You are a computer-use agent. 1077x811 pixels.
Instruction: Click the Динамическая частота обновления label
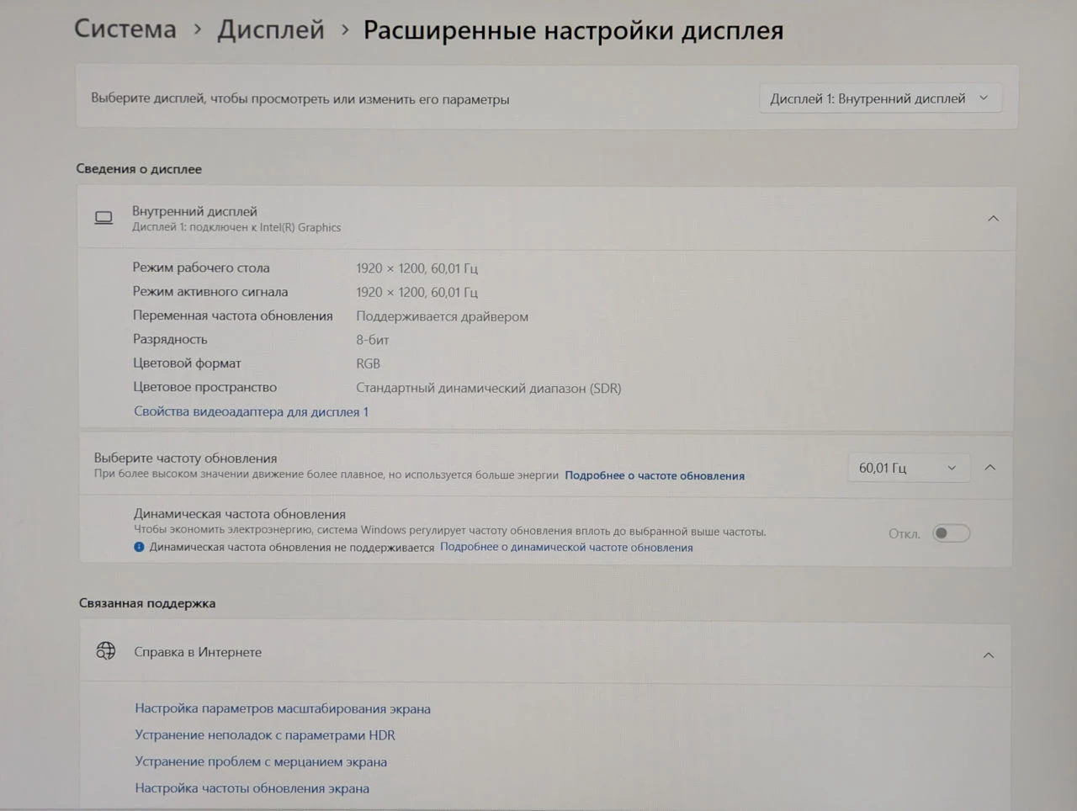coord(240,514)
